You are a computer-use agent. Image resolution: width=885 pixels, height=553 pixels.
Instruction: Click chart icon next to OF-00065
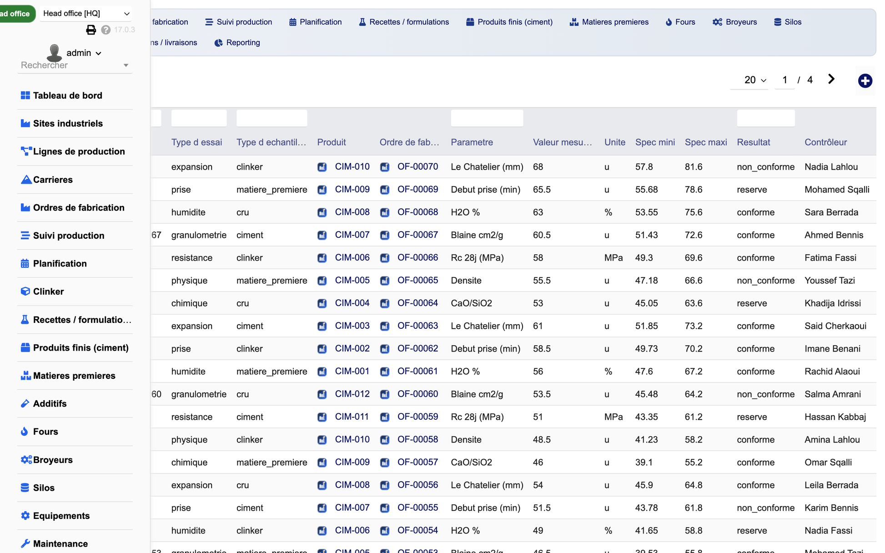click(385, 281)
